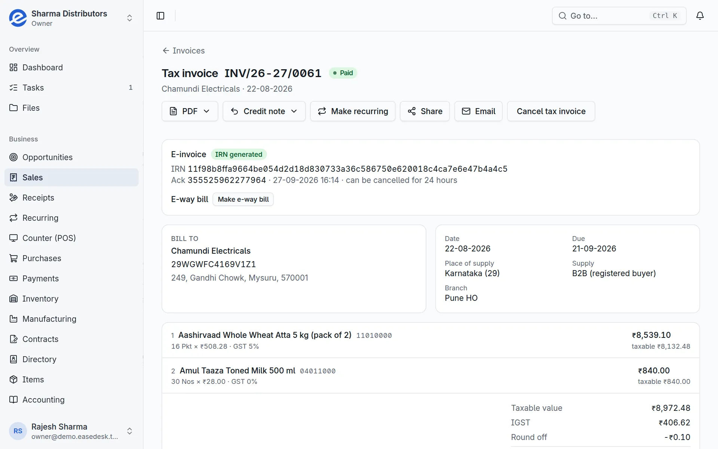The image size is (718, 449).
Task: Open Tasks in the sidebar
Action: point(71,88)
